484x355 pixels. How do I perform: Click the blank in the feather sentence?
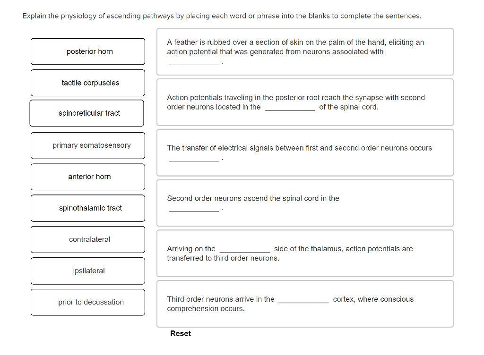[194, 62]
